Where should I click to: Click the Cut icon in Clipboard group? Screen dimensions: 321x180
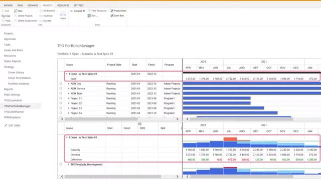click(x=3, y=11)
